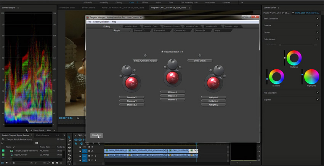Disable the Basic Correction checkbox
Viewport: 324px width, 166px height.
coord(318,18)
